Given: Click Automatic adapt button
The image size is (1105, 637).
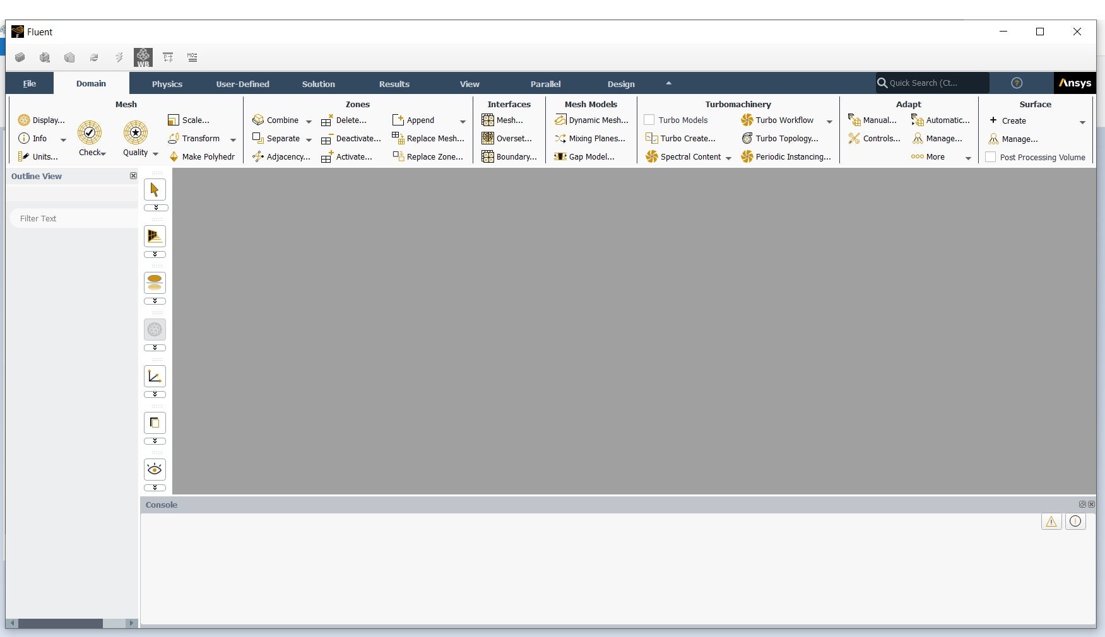Looking at the screenshot, I should [940, 120].
